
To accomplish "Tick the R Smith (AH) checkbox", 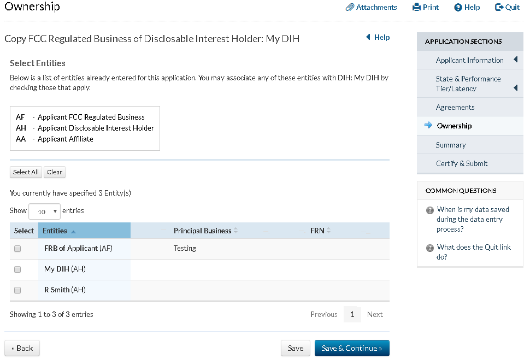I will tap(17, 290).
